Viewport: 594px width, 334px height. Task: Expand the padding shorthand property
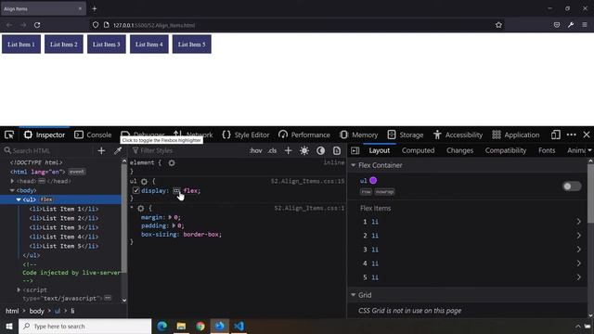(x=174, y=225)
